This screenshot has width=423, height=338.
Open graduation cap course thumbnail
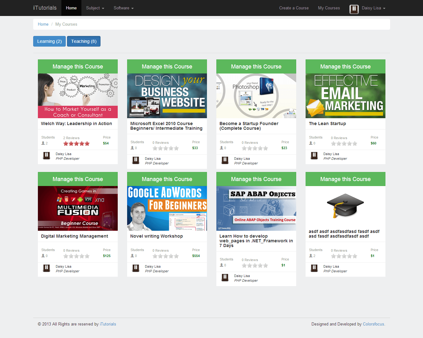345,206
